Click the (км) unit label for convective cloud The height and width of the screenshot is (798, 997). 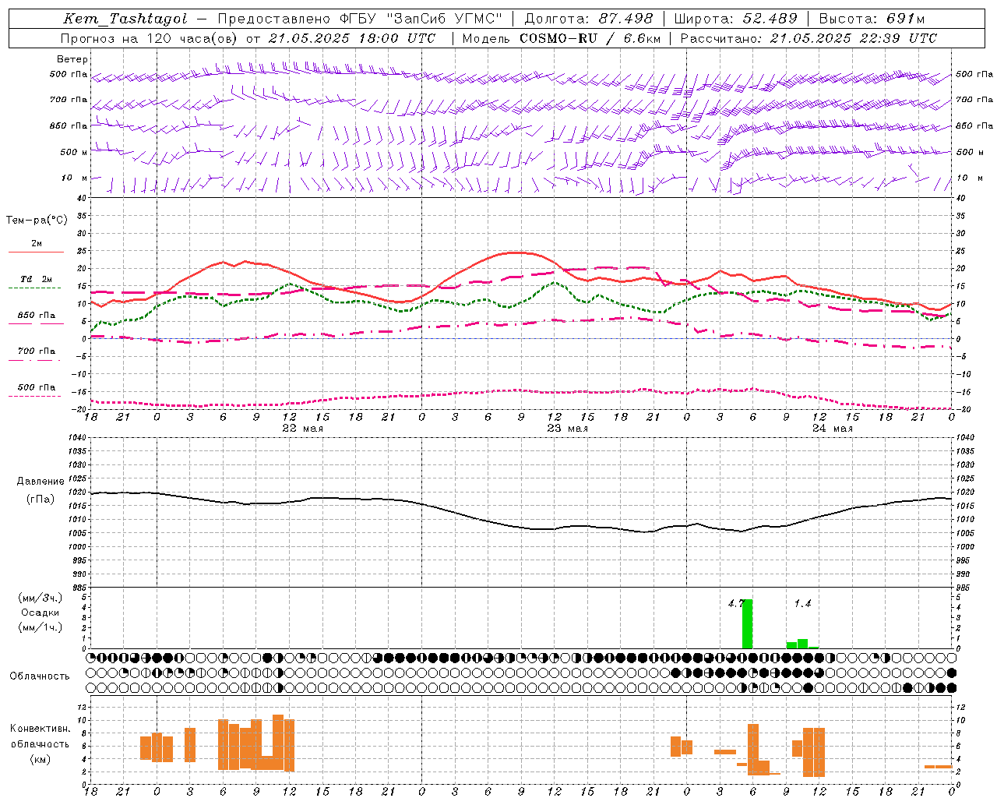41,759
